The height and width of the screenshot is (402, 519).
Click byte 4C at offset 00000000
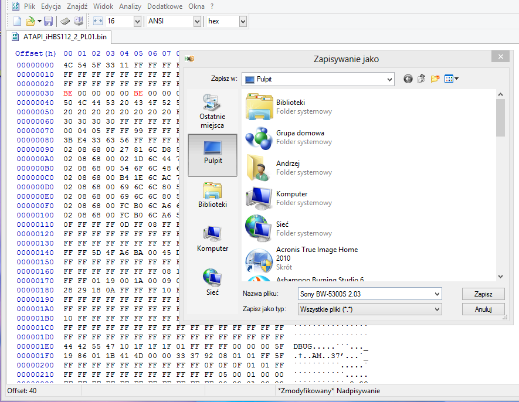click(68, 65)
